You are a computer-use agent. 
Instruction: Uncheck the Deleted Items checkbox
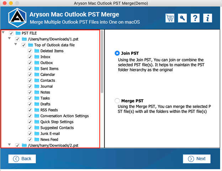30,51
